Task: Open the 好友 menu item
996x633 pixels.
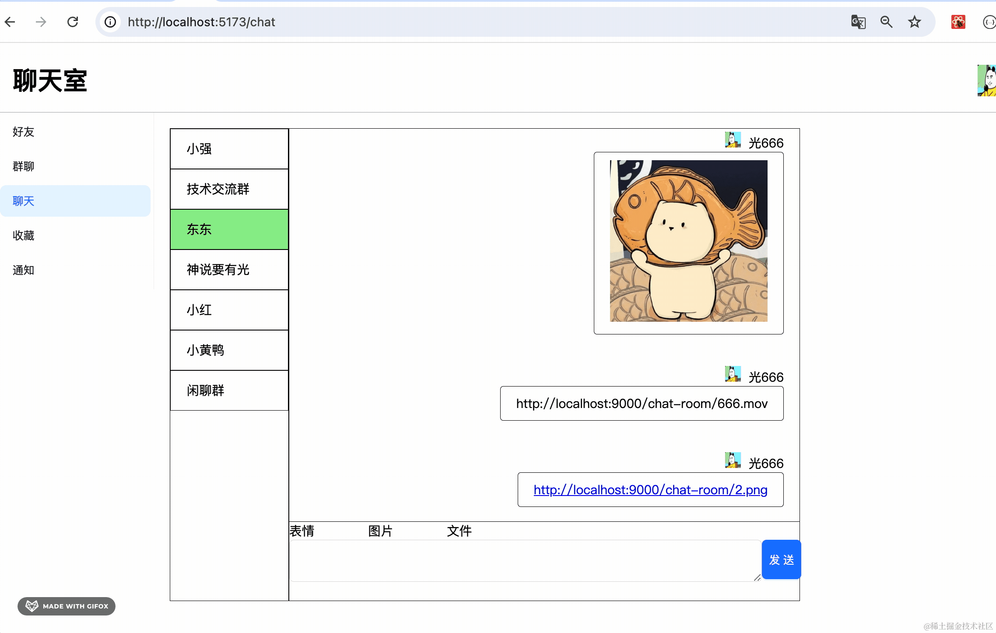Action: pyautogui.click(x=24, y=132)
